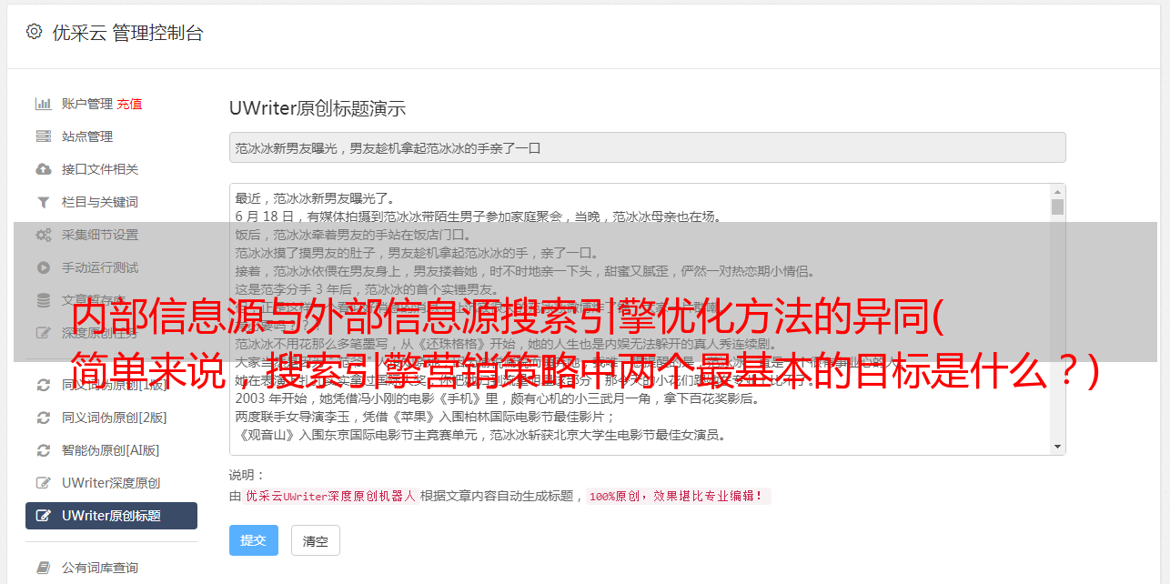Viewport: 1170px width, 584px height.
Task: Click the 同义词伪原创[2版] refresh icon
Action: 43,418
